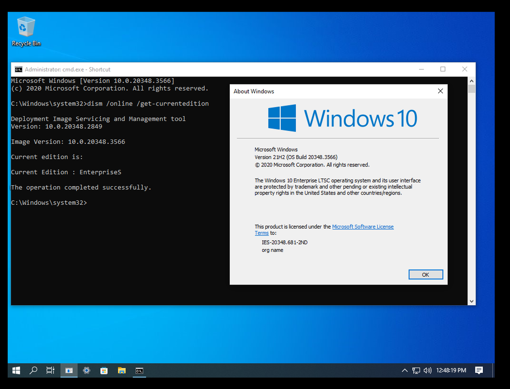Switch to the cmd.exe taskbar button
Viewport: 510px width, 389px height.
[x=139, y=371]
